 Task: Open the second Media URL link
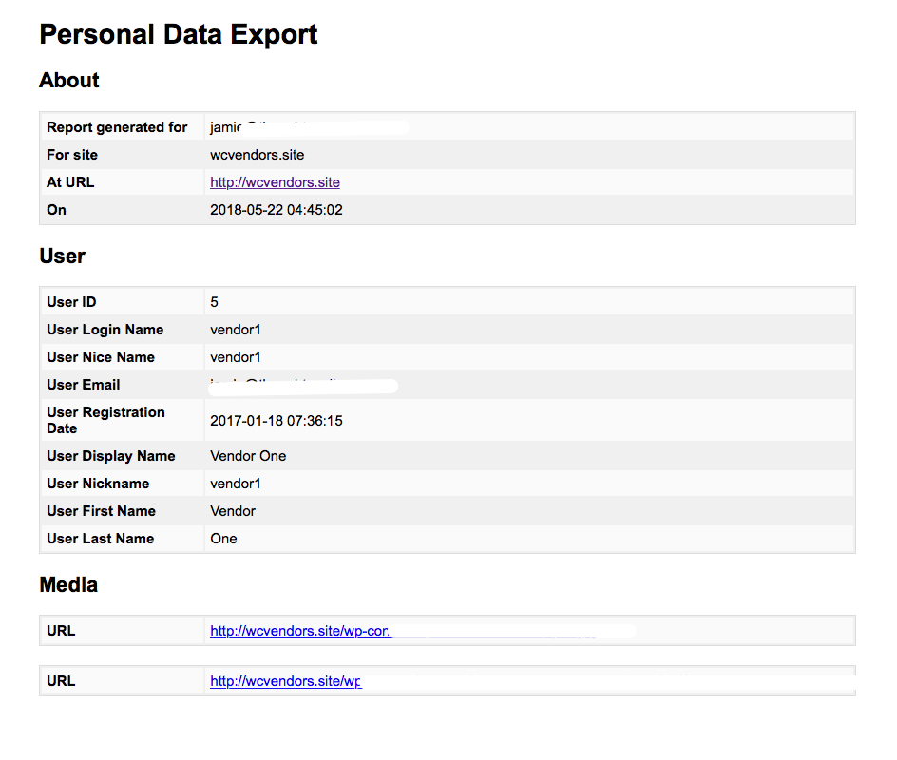(285, 681)
